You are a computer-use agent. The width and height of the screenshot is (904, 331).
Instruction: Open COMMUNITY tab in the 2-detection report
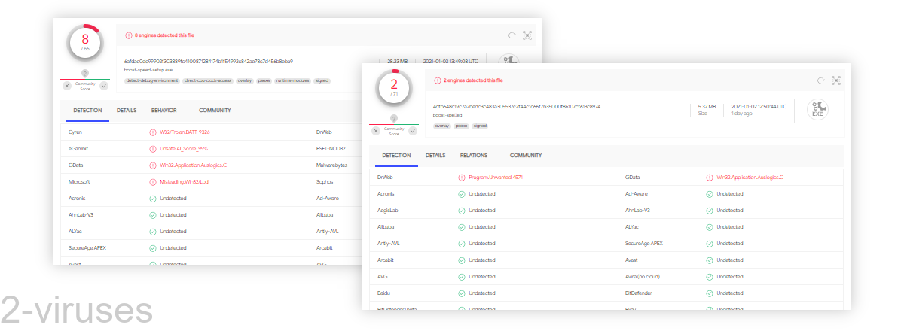(526, 155)
